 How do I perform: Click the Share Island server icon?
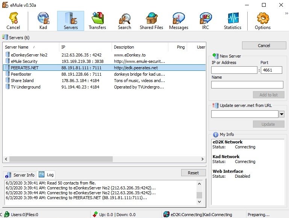tap(8, 80)
